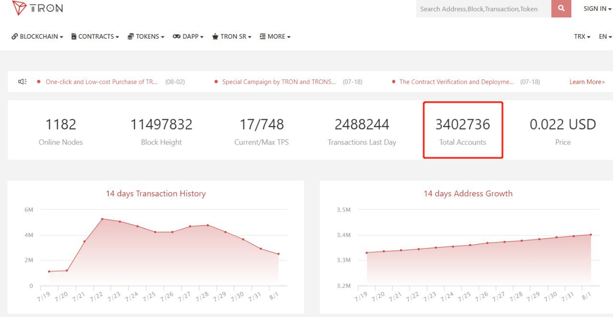Click the 7/26 data point in Address Growth

[488, 243]
